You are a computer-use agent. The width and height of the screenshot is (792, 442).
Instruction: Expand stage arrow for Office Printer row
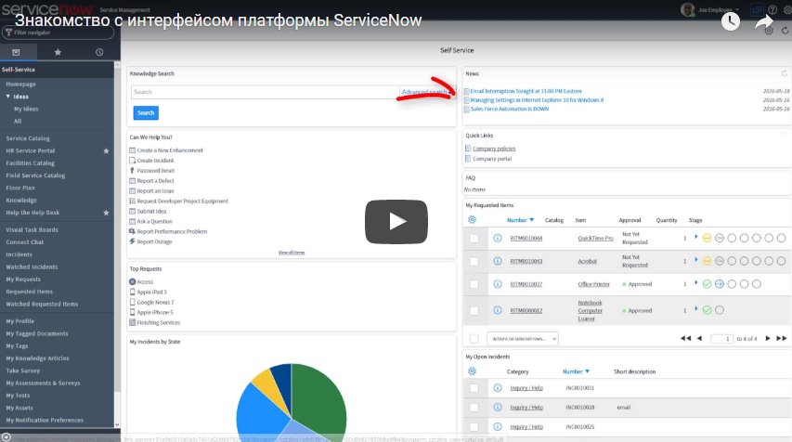tap(696, 283)
